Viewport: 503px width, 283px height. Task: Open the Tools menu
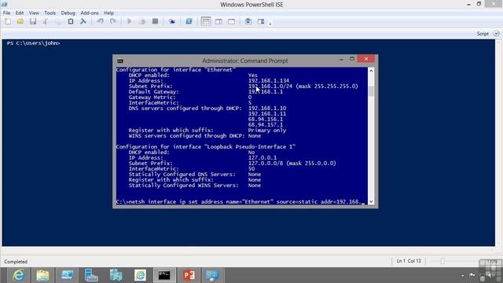(x=50, y=13)
